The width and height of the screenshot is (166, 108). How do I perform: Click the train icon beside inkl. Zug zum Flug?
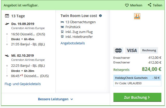pyautogui.click(x=62, y=32)
